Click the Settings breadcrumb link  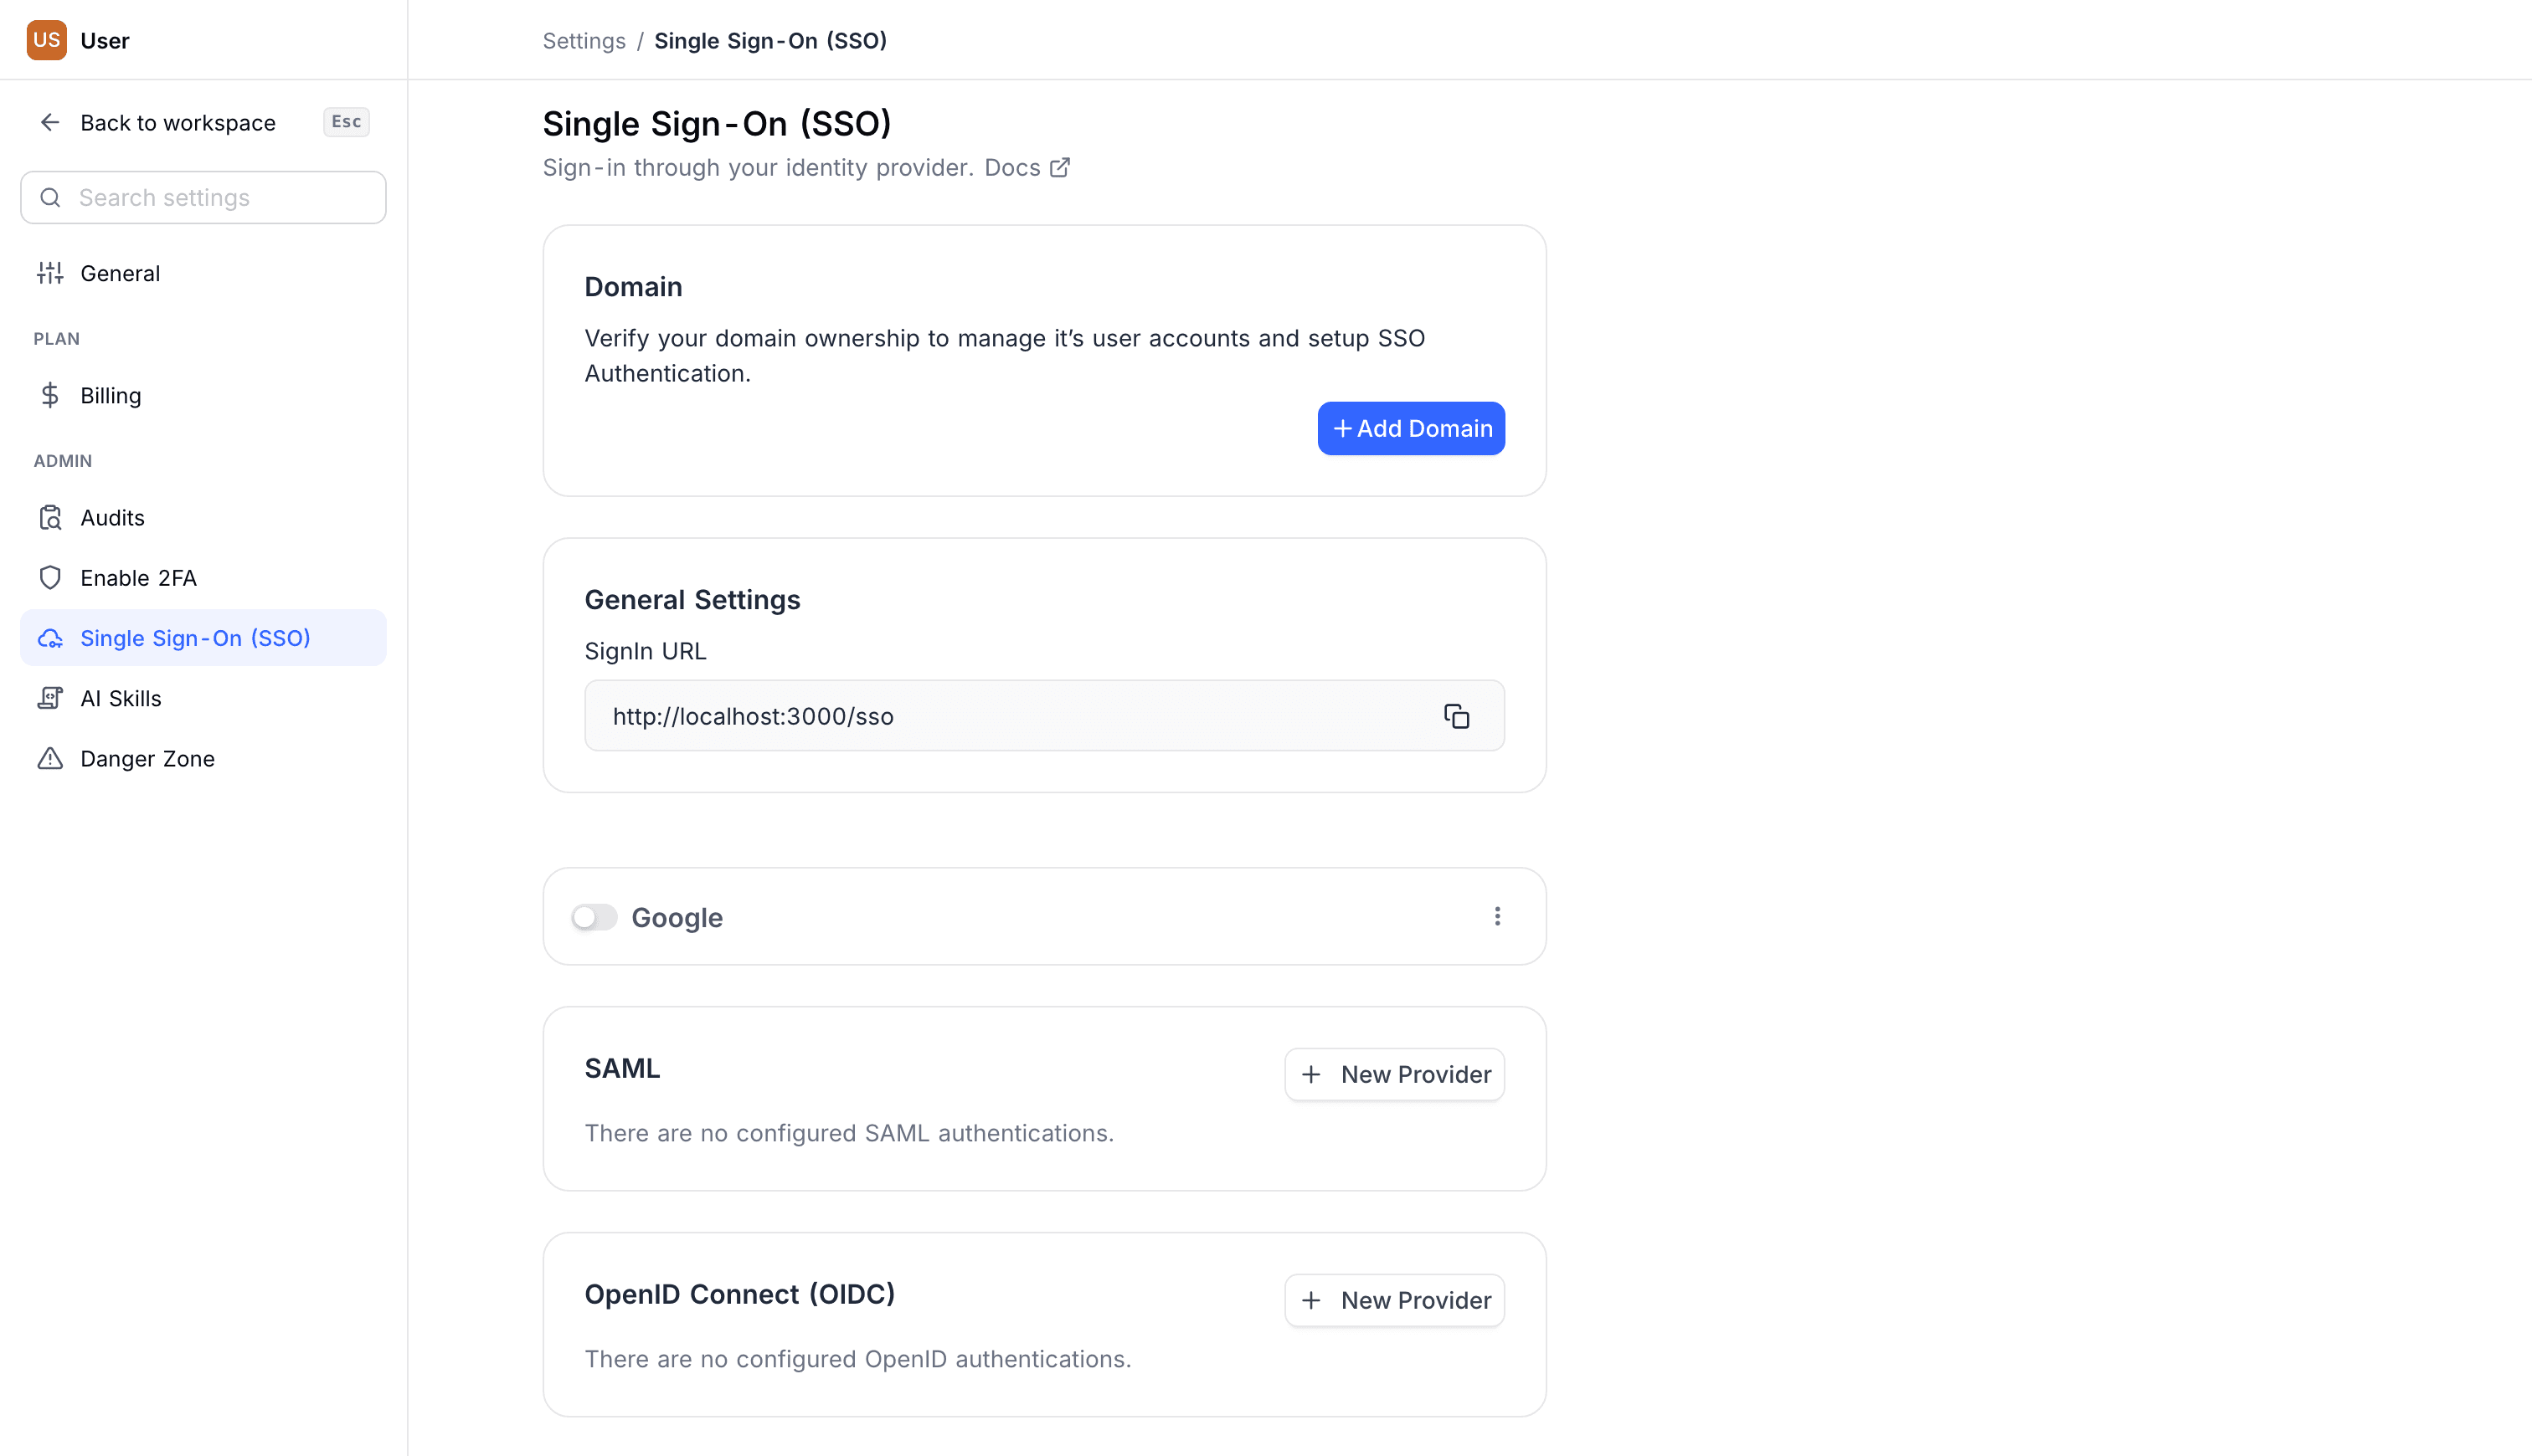584,40
